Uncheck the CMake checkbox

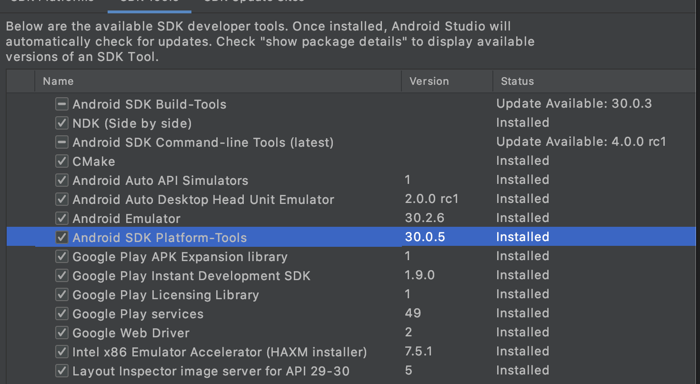tap(61, 161)
